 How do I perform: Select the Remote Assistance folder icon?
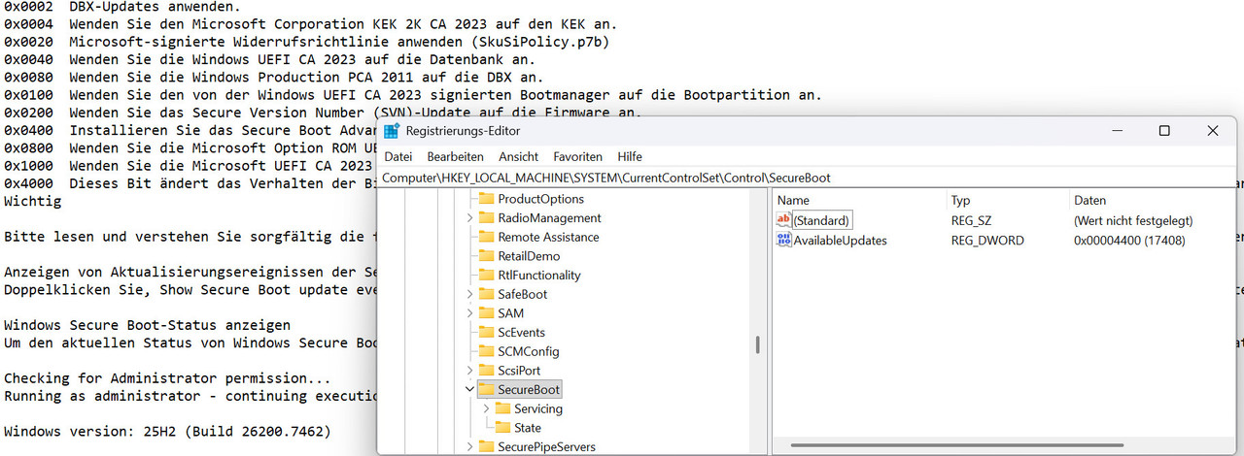487,237
